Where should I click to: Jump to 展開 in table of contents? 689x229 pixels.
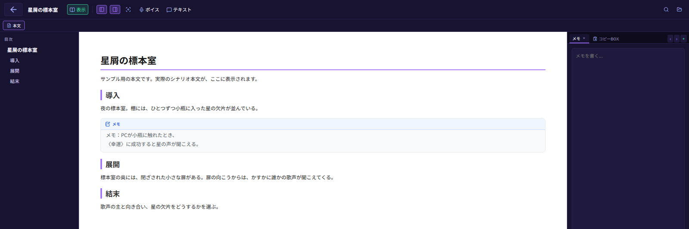[15, 71]
